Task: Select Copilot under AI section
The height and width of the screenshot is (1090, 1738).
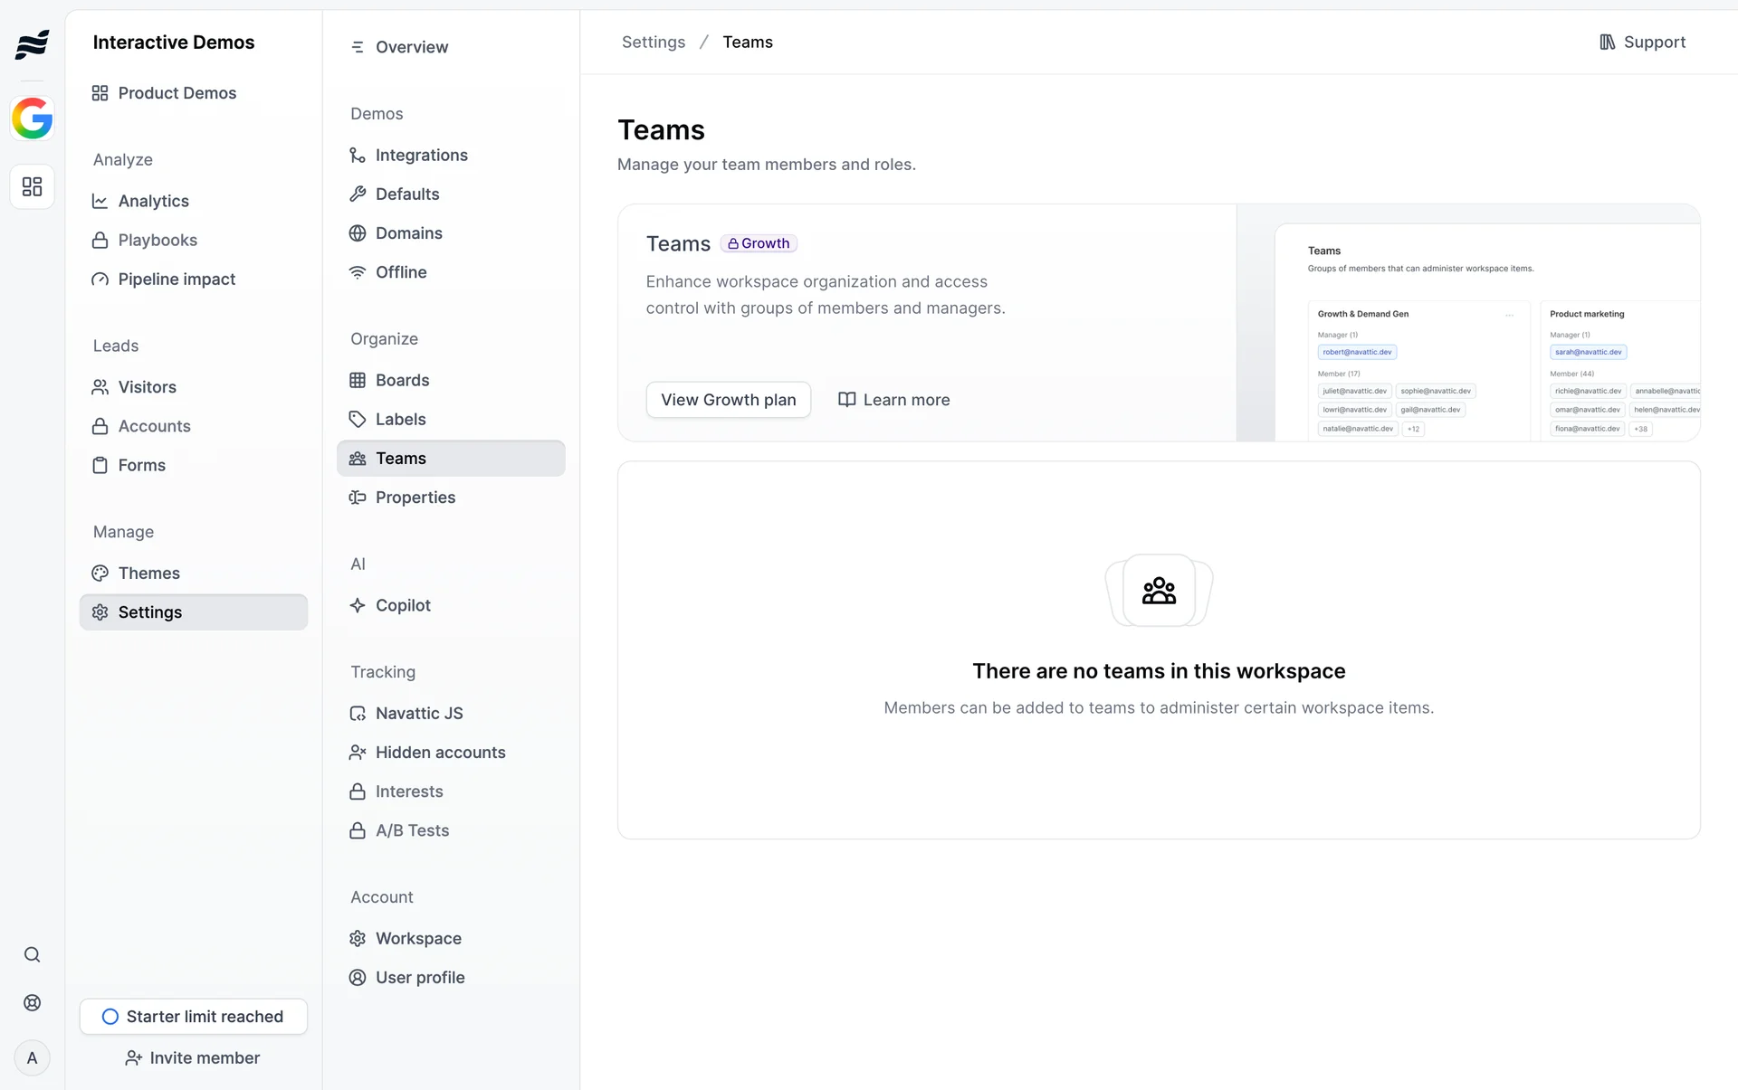Action: [403, 605]
